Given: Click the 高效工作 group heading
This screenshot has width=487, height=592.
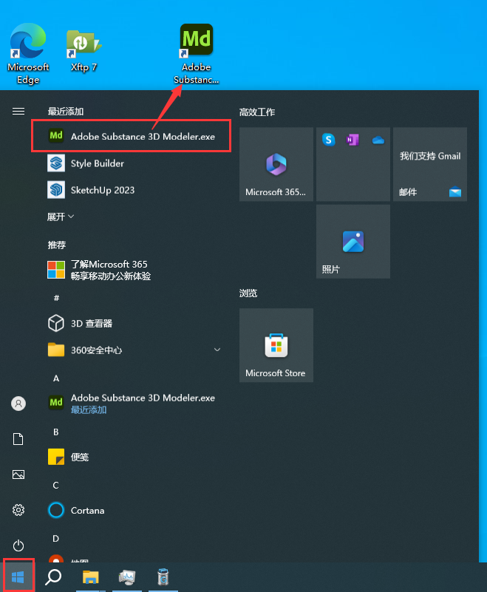Looking at the screenshot, I should point(257,112).
